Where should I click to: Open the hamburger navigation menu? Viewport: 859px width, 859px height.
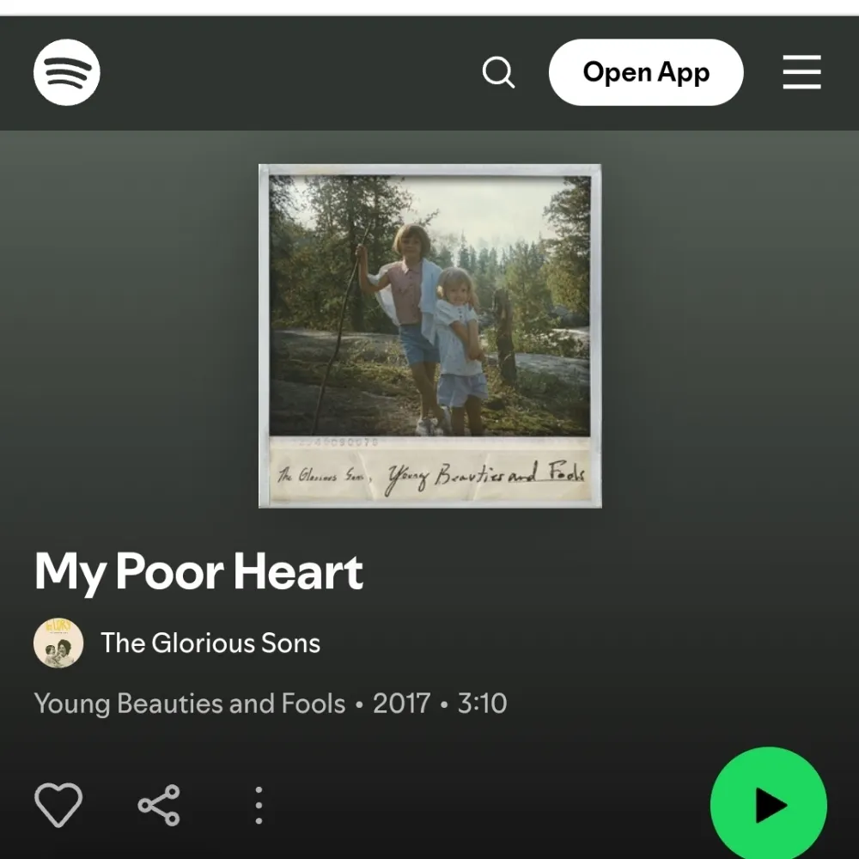(x=801, y=72)
